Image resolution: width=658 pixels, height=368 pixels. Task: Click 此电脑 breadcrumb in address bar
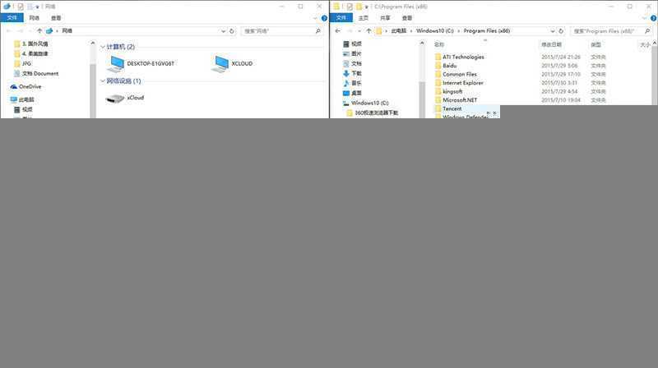pyautogui.click(x=399, y=30)
